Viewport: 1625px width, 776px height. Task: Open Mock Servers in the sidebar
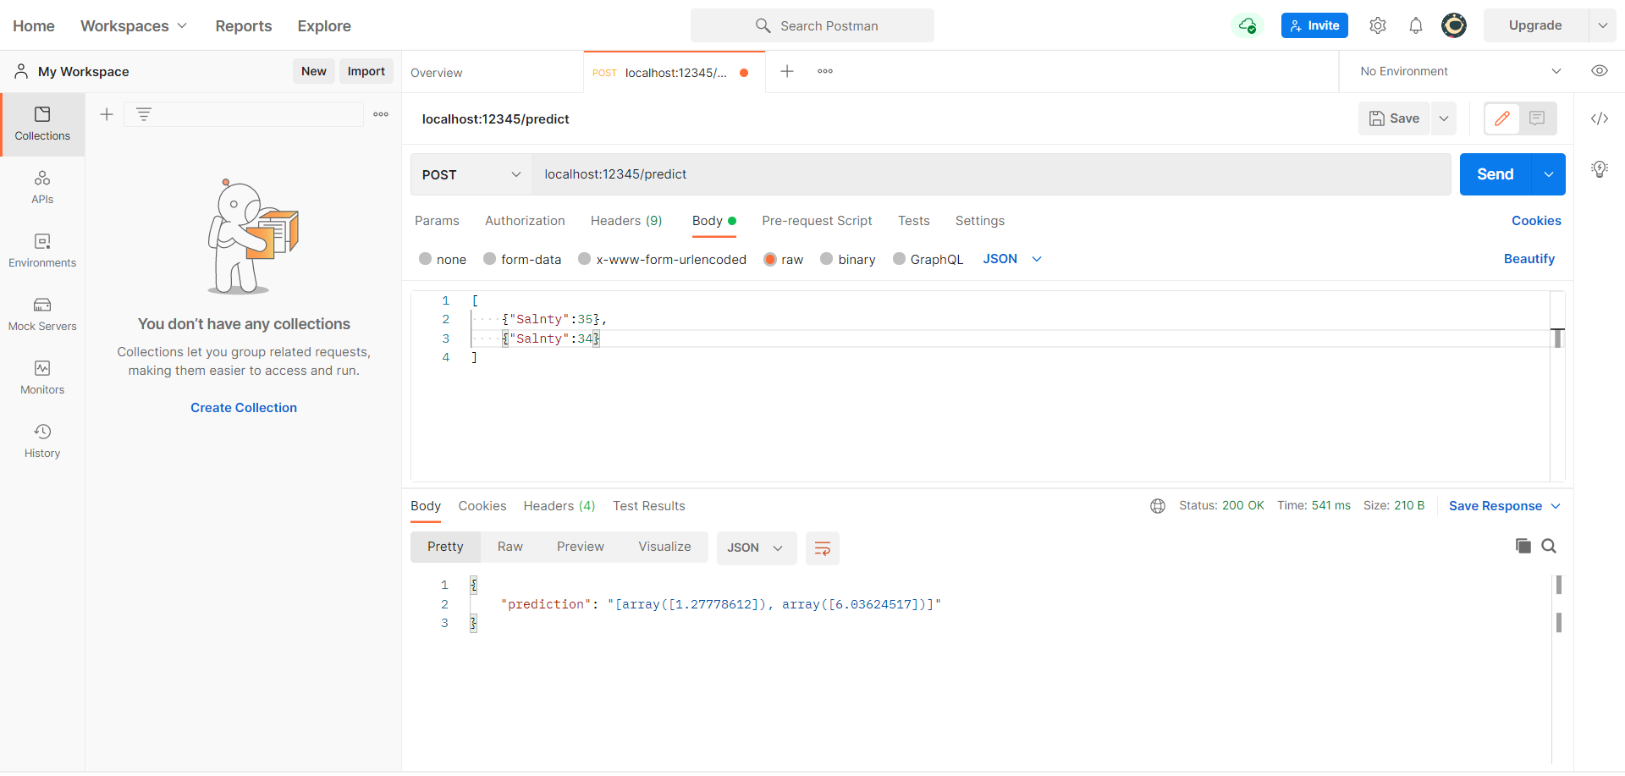point(42,314)
